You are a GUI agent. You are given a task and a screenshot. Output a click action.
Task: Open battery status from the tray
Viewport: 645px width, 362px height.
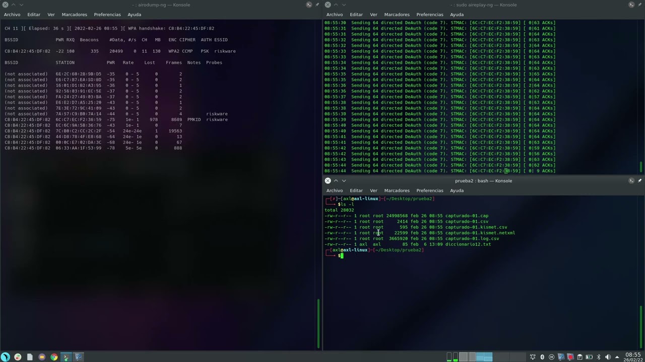click(589, 357)
